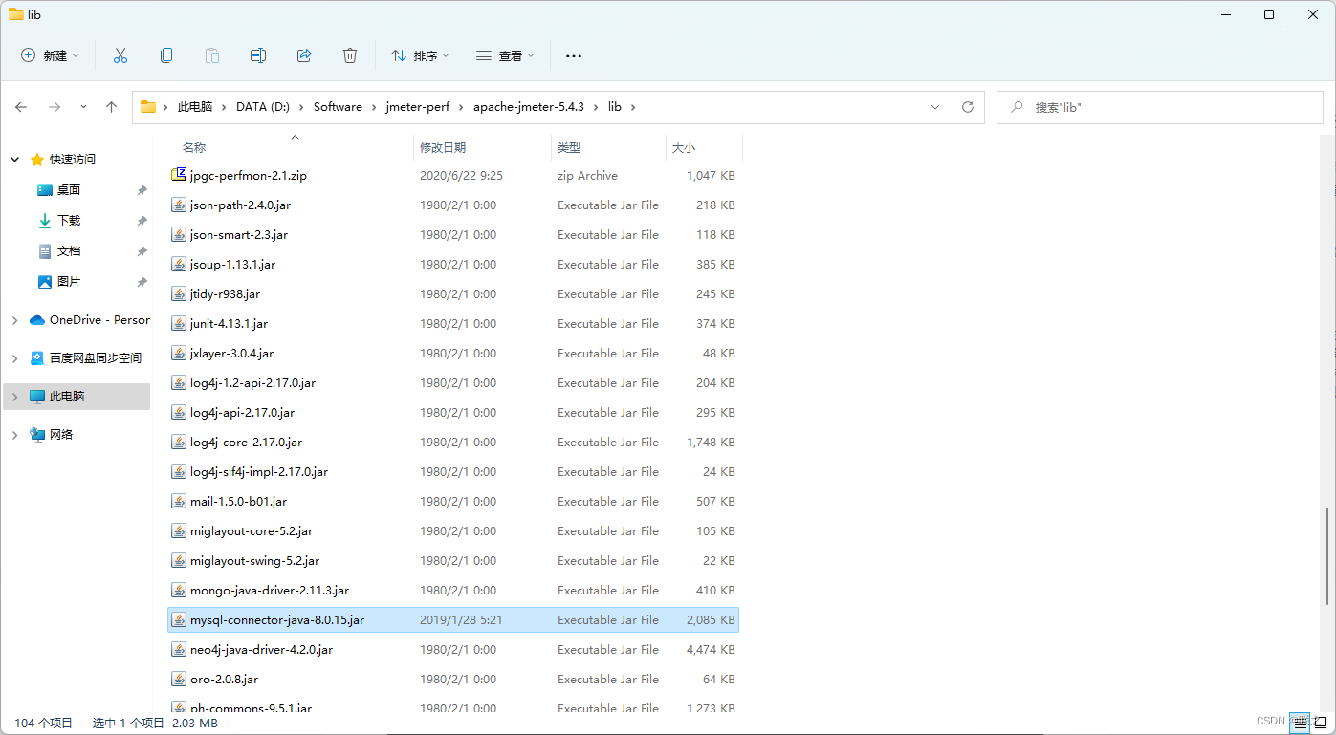
Task: Click the Copy icon in toolbar
Action: [166, 55]
